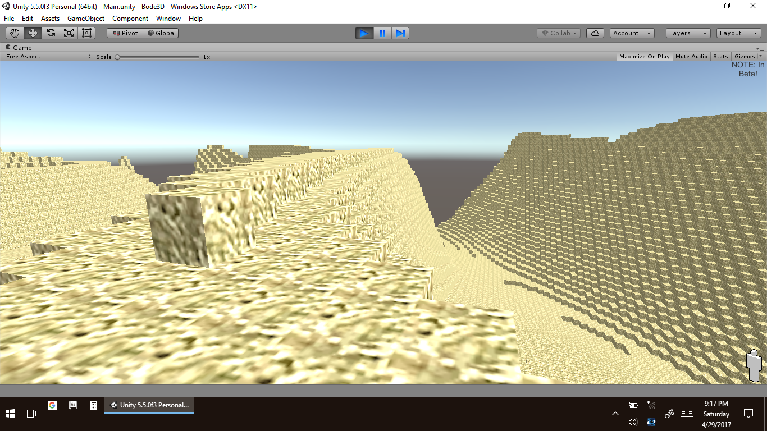The height and width of the screenshot is (431, 767).
Task: Select the Move tool
Action: [33, 33]
